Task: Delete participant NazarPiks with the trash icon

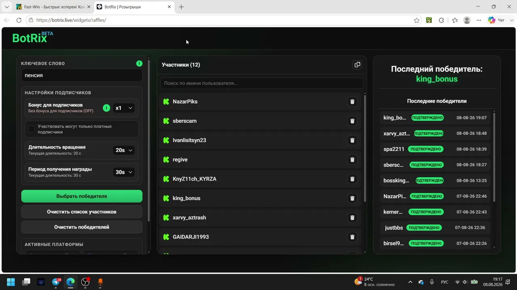Action: (x=352, y=101)
